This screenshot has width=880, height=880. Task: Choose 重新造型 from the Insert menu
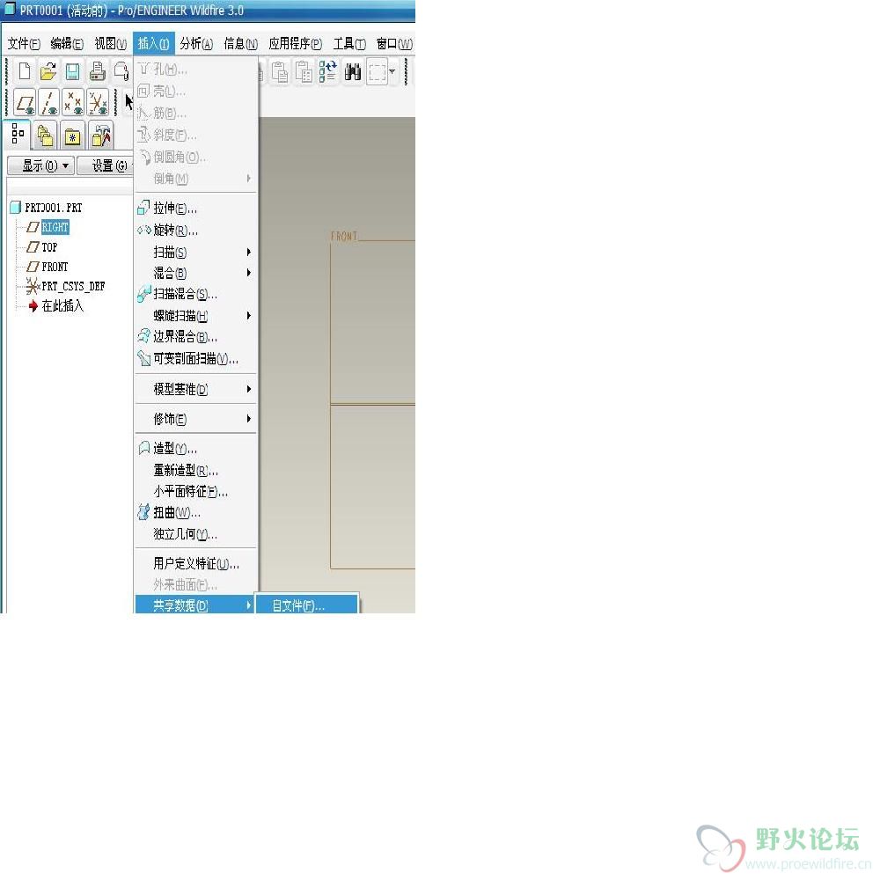pyautogui.click(x=195, y=470)
